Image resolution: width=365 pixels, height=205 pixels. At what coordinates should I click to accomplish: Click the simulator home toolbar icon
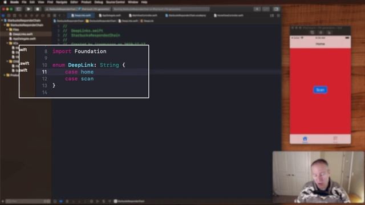pos(321,32)
